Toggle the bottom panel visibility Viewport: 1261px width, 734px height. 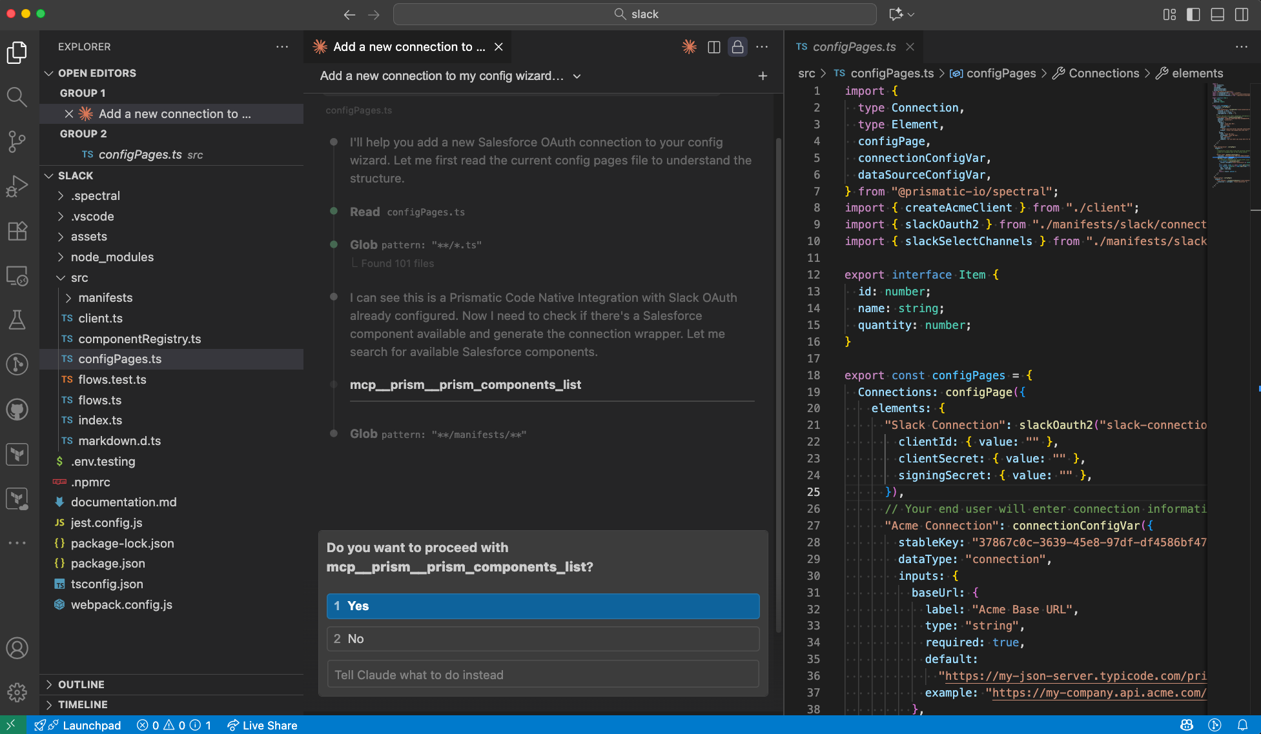point(1216,14)
